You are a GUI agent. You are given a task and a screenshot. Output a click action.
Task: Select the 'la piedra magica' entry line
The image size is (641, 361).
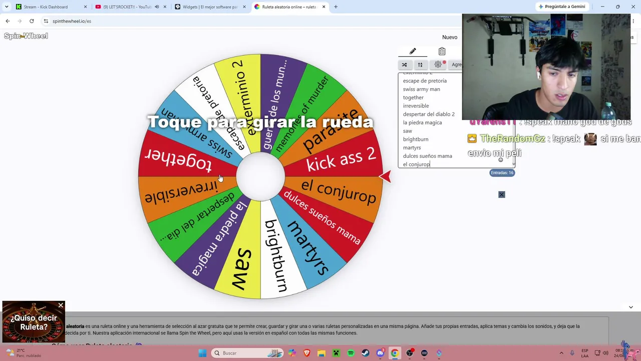423,122
